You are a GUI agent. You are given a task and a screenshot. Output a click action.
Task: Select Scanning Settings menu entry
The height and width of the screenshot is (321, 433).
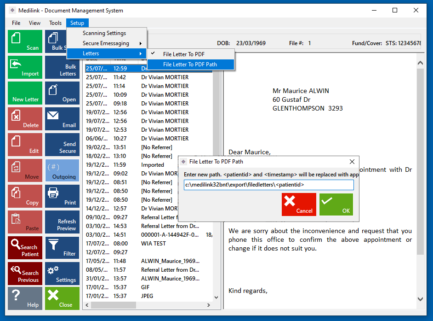(107, 33)
